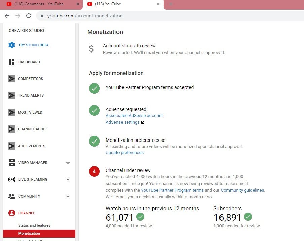The image size is (304, 241).
Task: Expand the Video Manager chevron
Action: (x=68, y=163)
